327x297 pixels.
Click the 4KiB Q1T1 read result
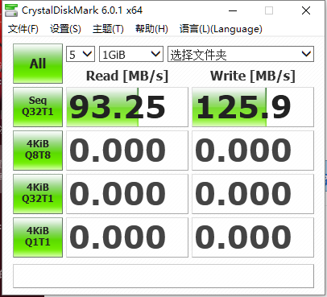pos(127,237)
